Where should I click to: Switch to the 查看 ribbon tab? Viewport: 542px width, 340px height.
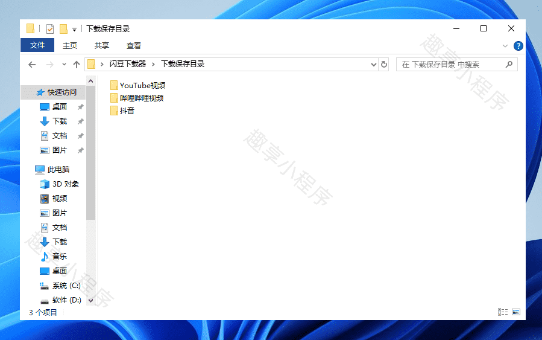pyautogui.click(x=134, y=46)
